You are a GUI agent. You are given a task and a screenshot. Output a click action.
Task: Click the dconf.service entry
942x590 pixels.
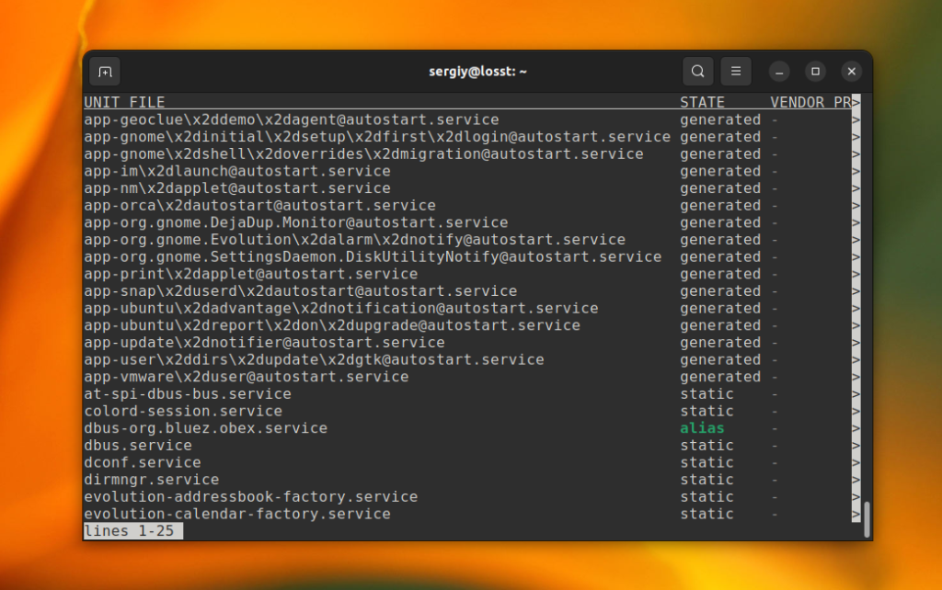(143, 462)
